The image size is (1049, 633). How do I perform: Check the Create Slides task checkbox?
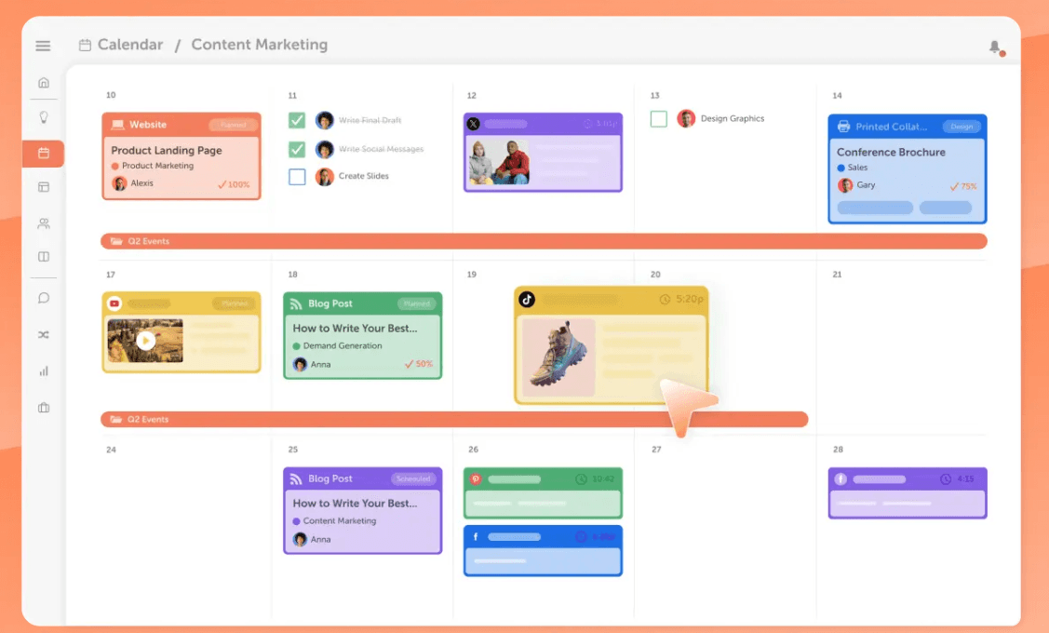297,177
